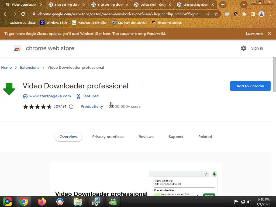Viewport: 276px width, 207px height.
Task: Open the Chrome profile avatar
Action: click(x=261, y=14)
